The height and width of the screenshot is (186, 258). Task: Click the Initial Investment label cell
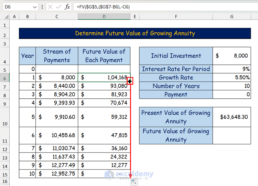pyautogui.click(x=176, y=56)
